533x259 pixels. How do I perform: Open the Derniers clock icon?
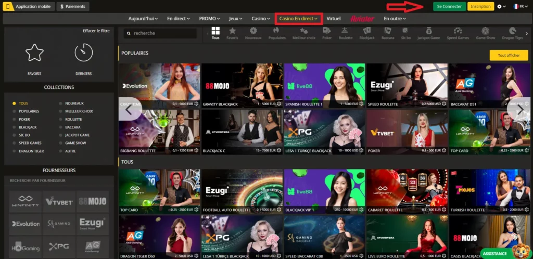(x=83, y=54)
